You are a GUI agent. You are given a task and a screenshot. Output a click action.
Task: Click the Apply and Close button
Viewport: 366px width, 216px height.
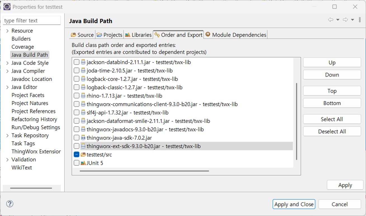[x=294, y=204]
